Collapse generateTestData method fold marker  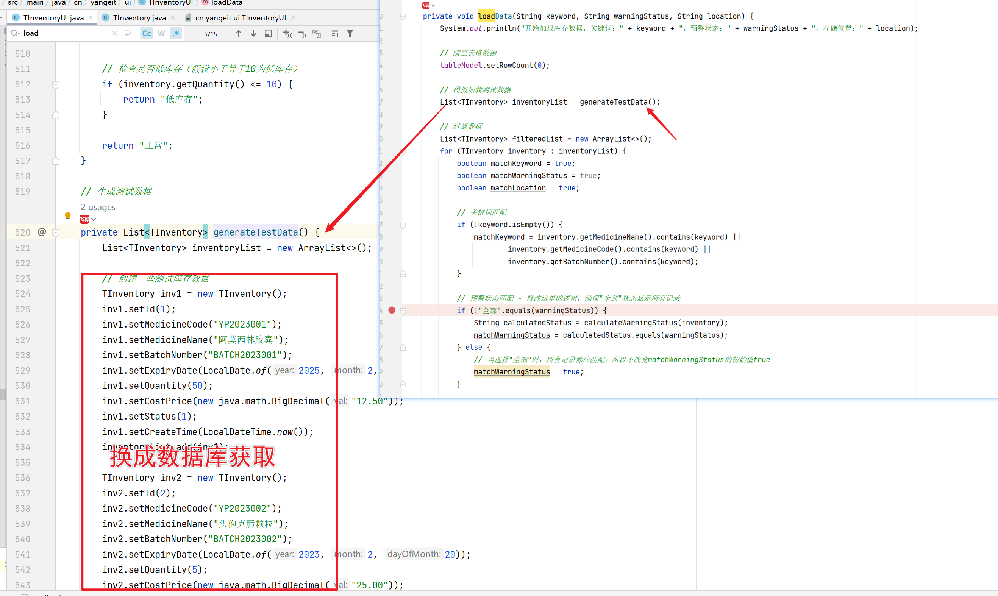pos(56,232)
